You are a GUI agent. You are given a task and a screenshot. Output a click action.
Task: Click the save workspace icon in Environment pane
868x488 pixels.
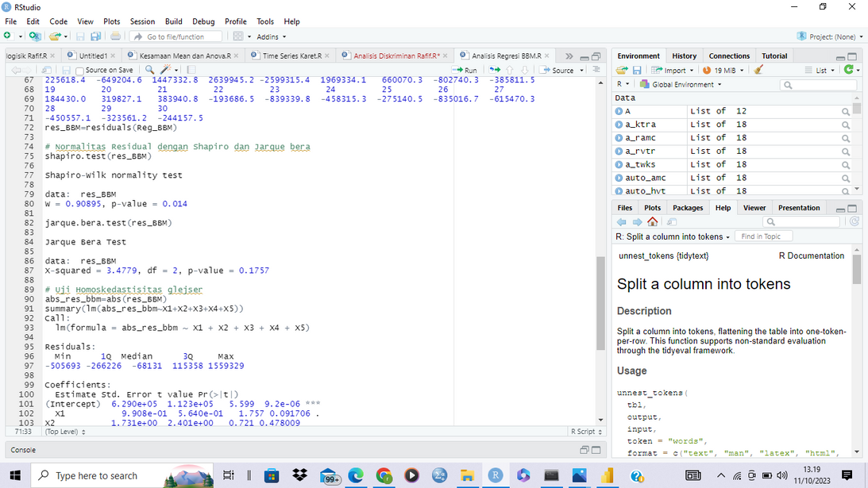click(x=637, y=70)
